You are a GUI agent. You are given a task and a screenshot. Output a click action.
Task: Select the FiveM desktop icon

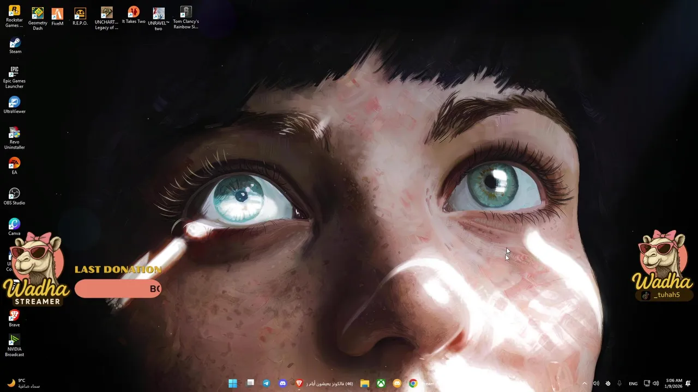coord(57,17)
